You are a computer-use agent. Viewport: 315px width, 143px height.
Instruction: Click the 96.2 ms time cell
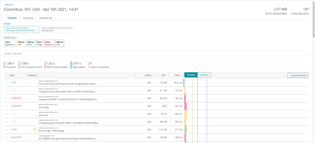[179, 82]
